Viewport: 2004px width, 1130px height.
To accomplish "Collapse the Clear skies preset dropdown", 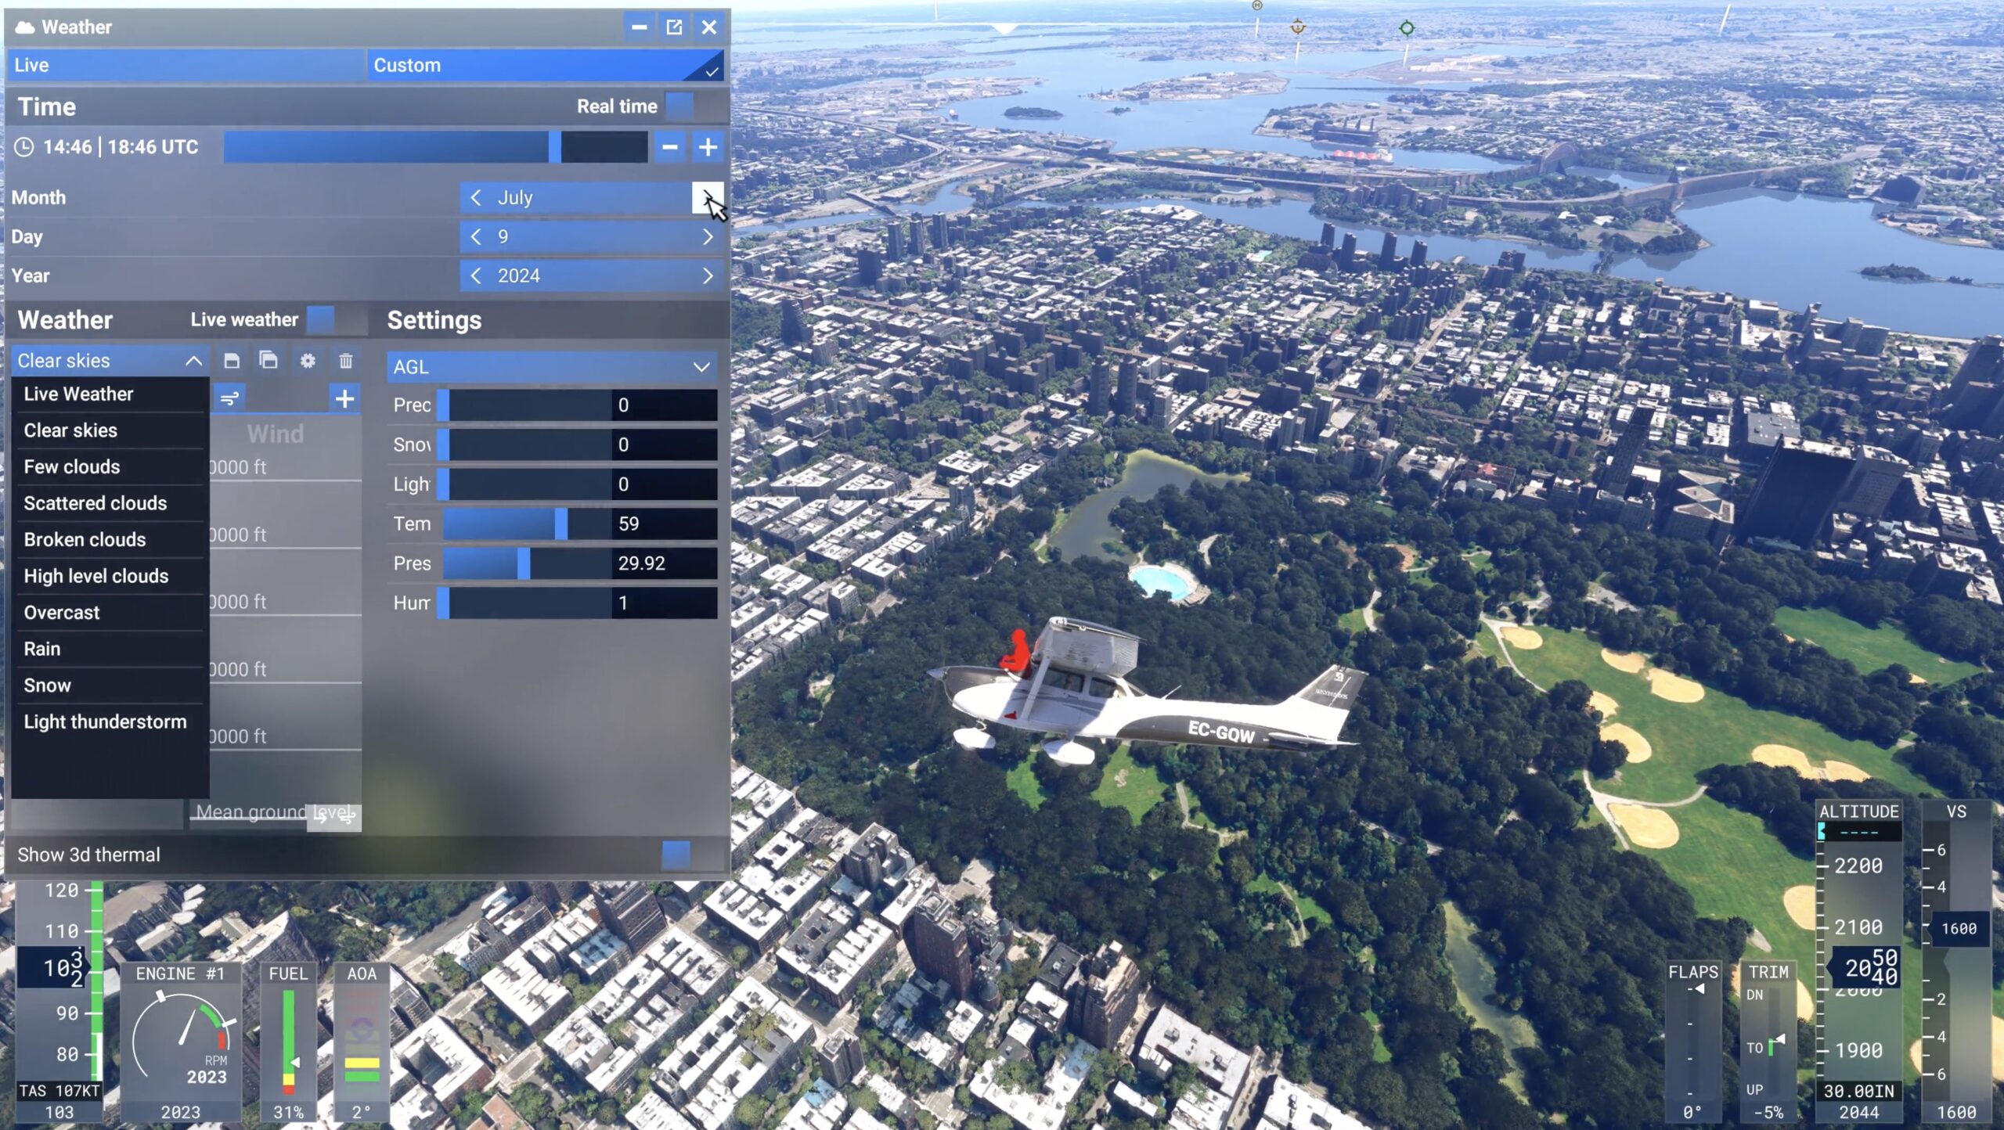I will coord(110,361).
